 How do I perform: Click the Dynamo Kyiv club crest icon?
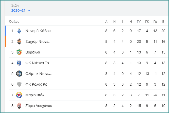point(19,31)
